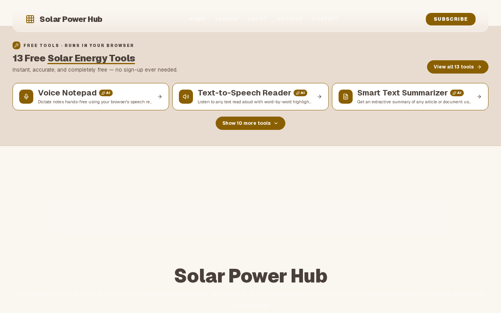Viewport: 501px width, 313px height.
Task: Click the Subscribe button
Action: [x=451, y=19]
